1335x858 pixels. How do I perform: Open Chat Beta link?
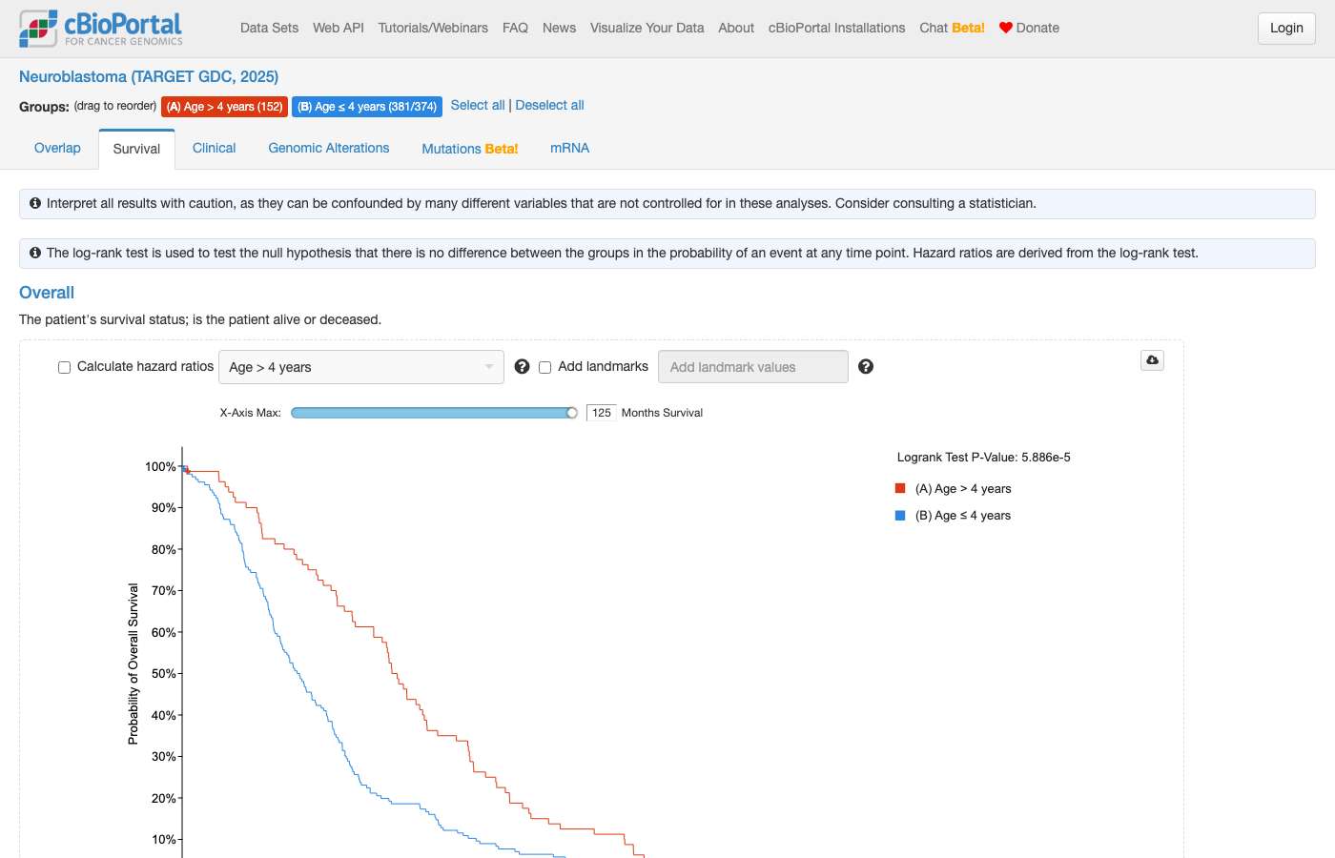pos(953,28)
